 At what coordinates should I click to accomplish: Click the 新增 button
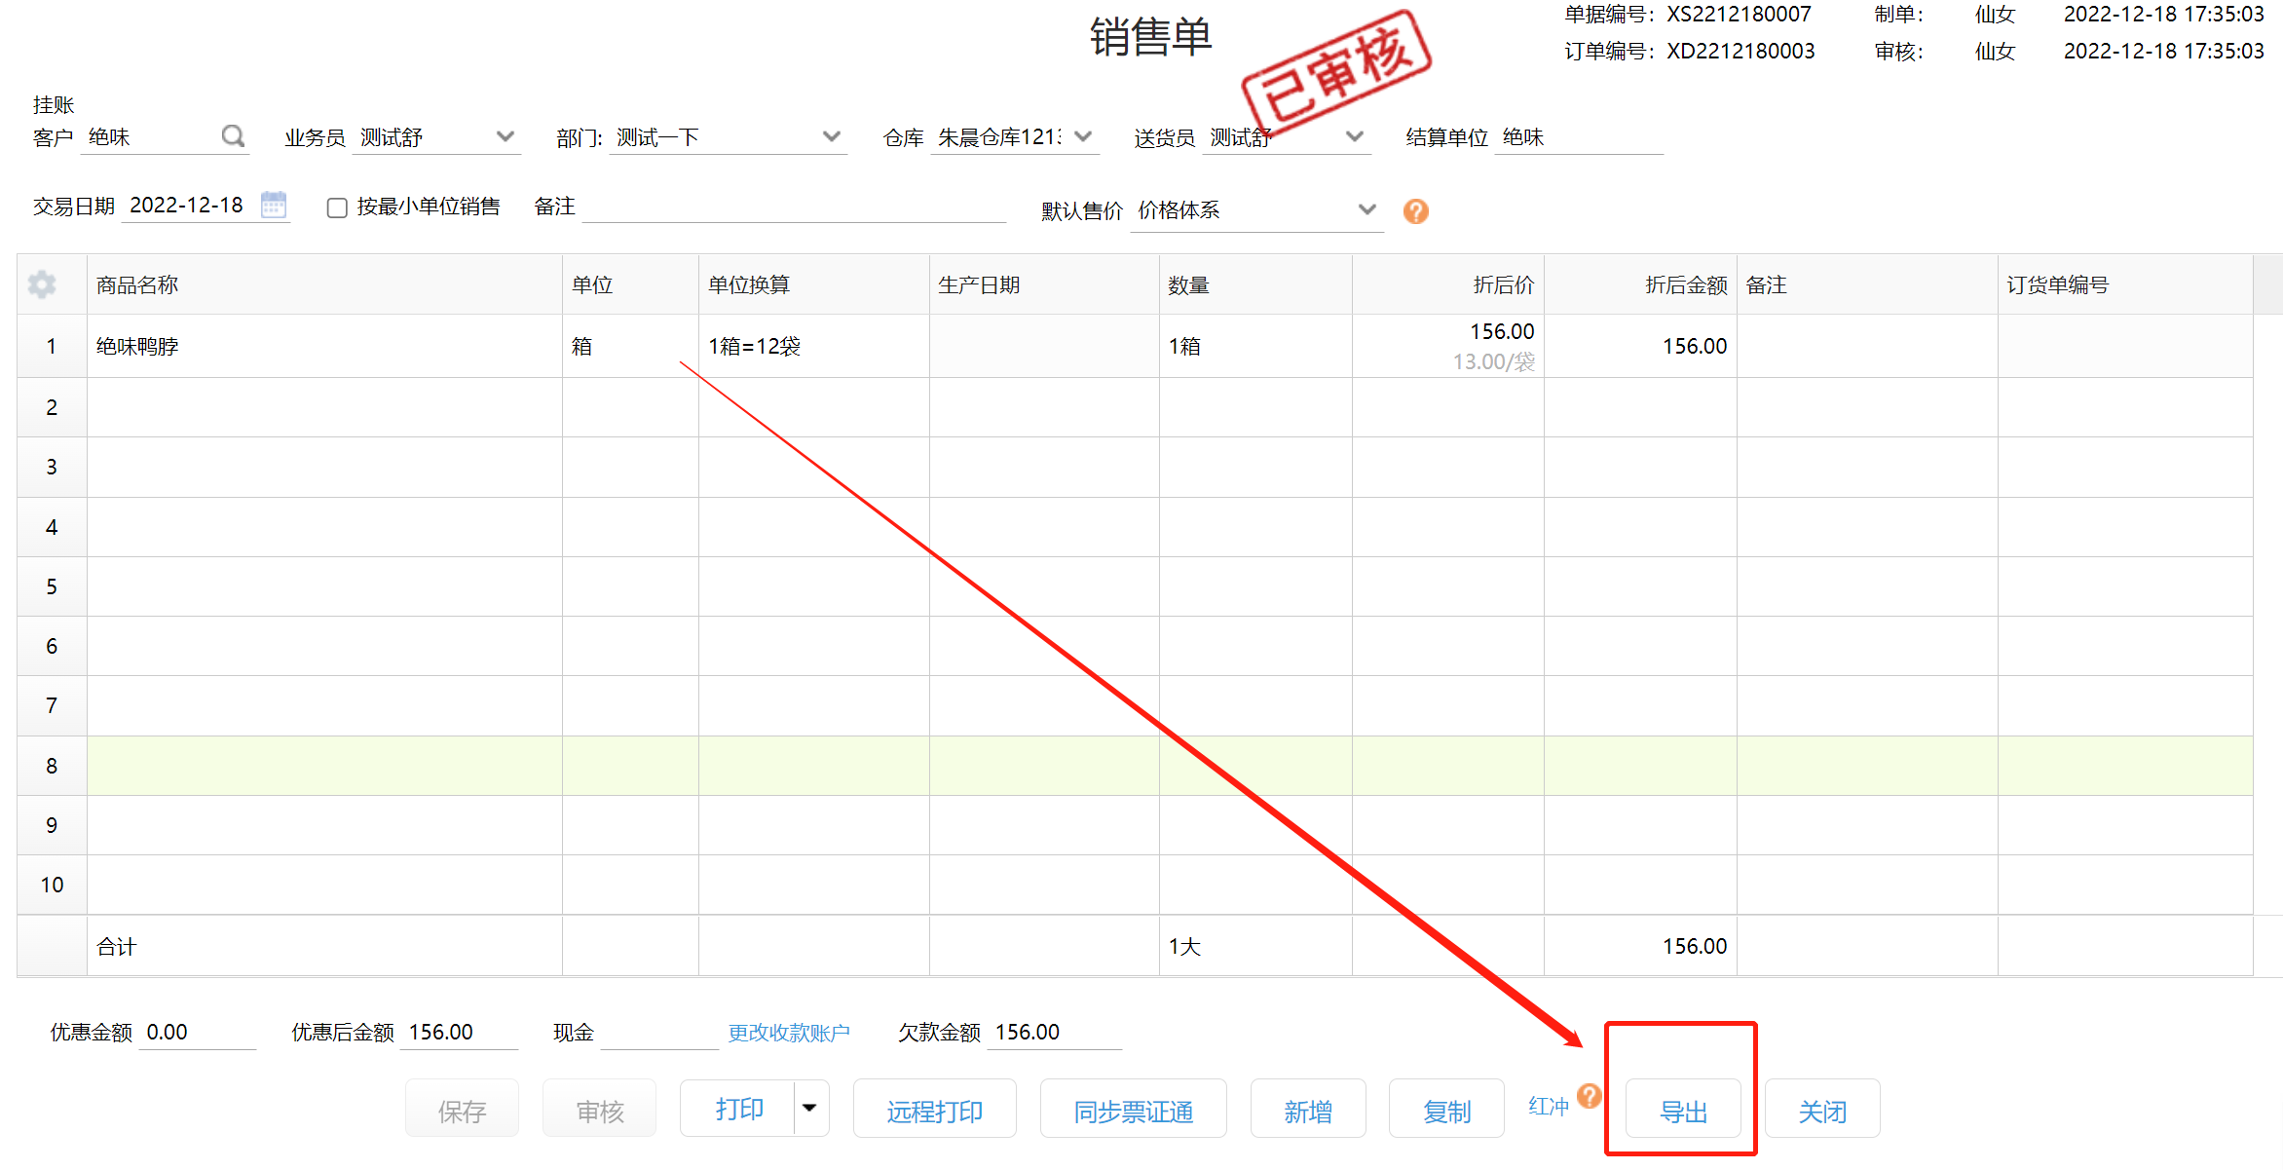1308,1110
